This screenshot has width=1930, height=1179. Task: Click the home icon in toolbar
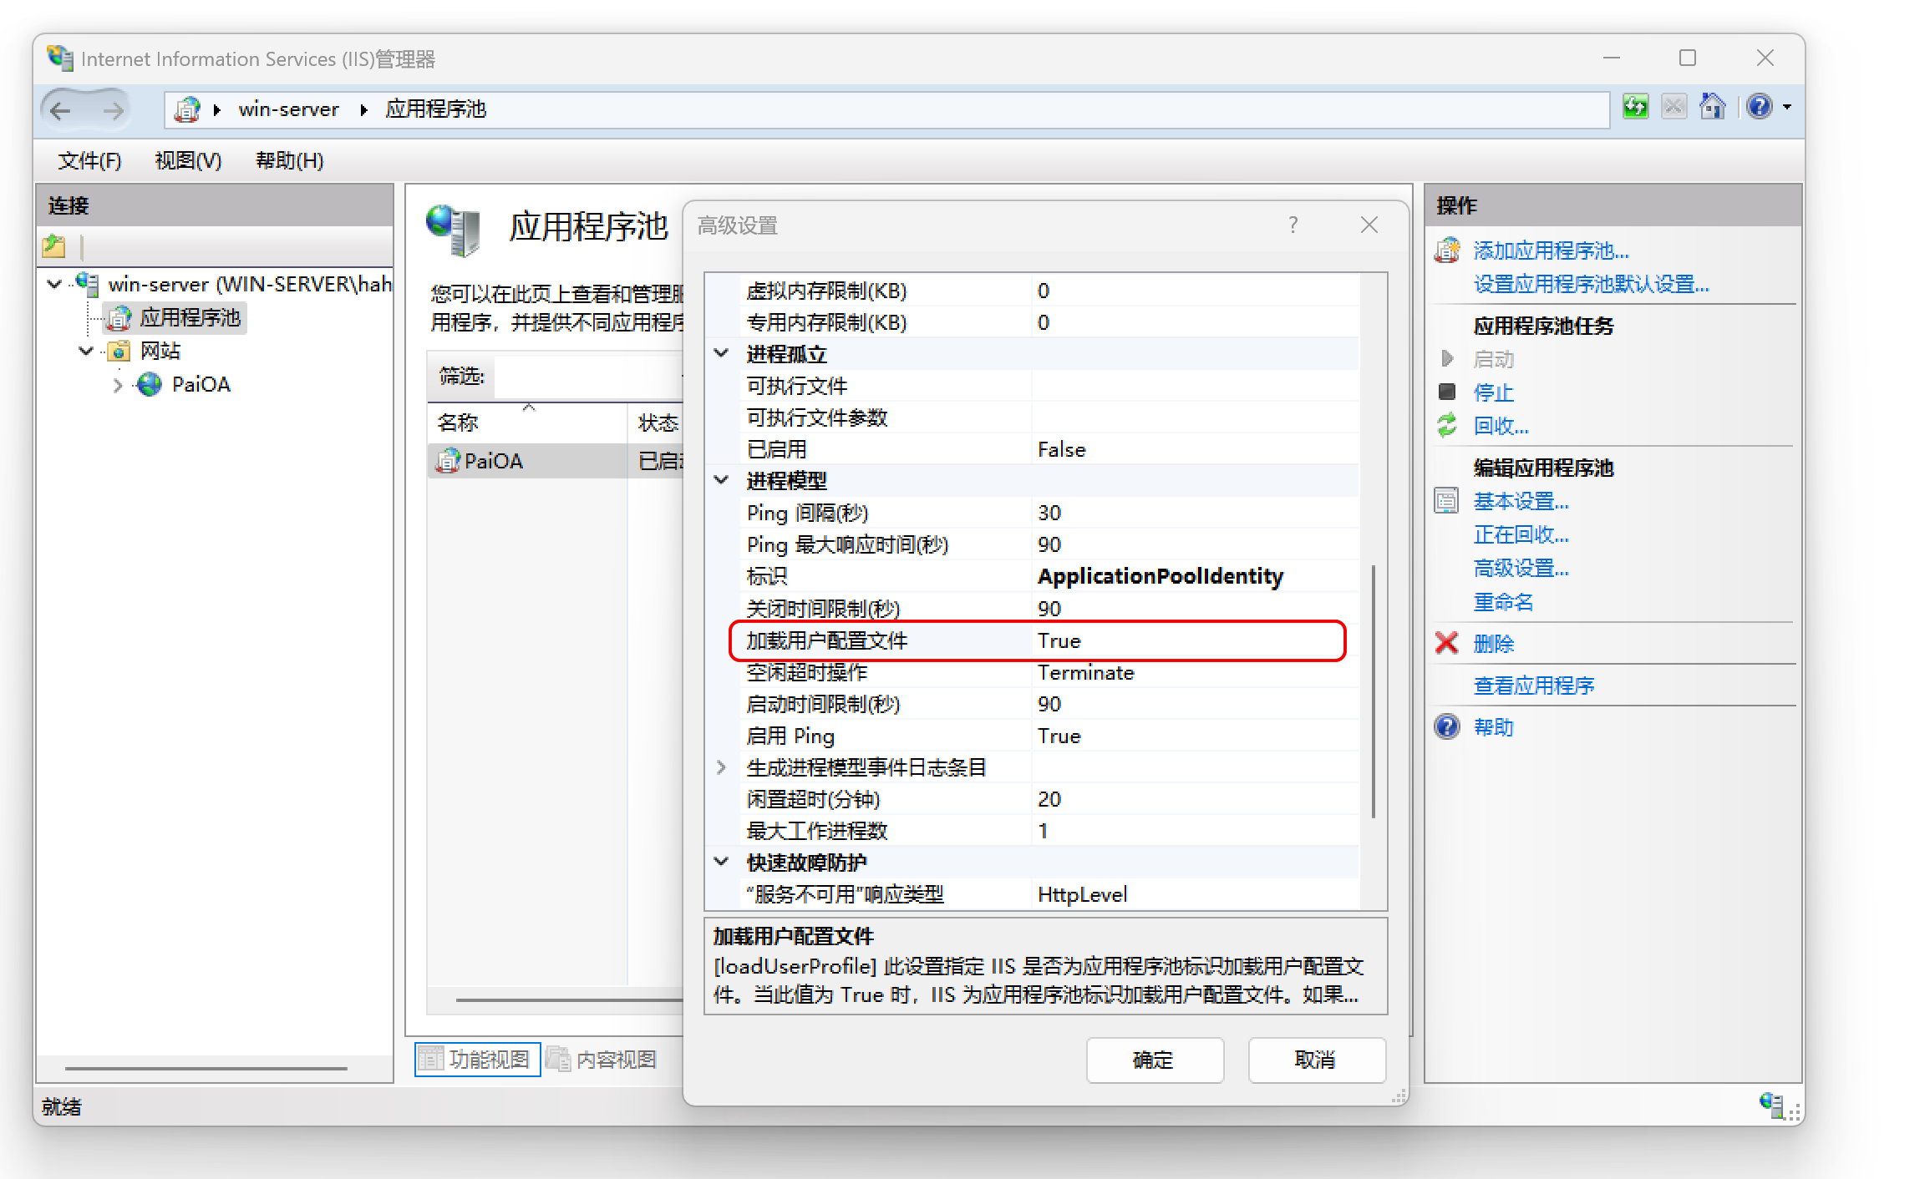(1712, 108)
